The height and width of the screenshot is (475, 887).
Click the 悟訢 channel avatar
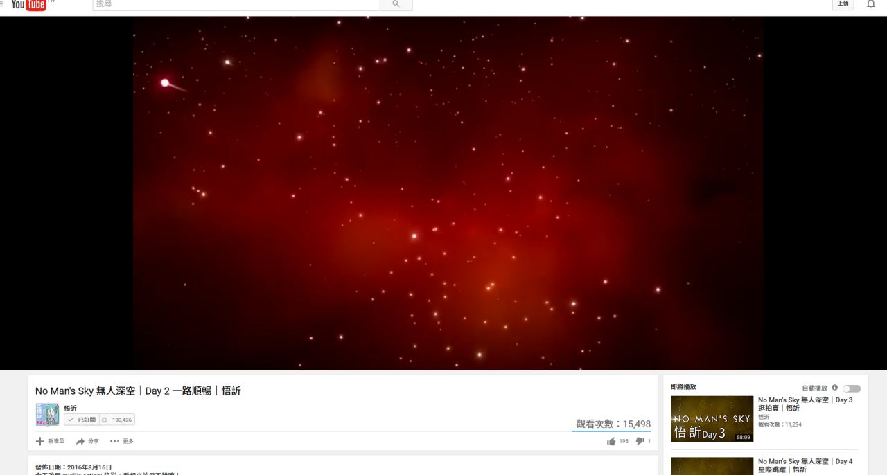[x=47, y=415]
